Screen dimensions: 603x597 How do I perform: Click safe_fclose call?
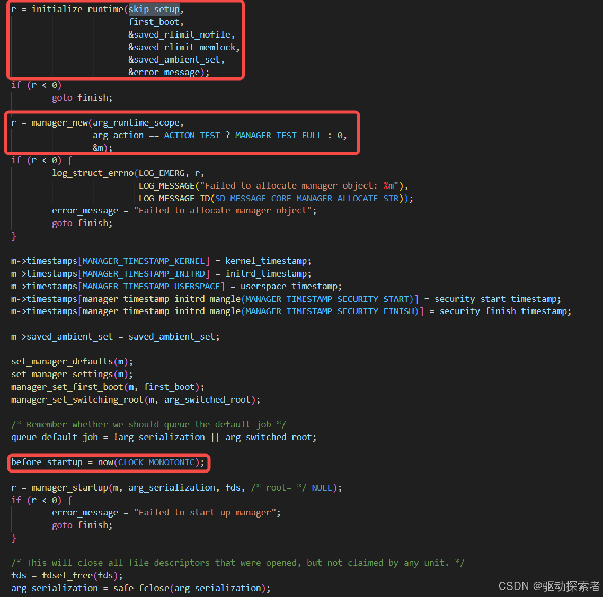point(141,589)
